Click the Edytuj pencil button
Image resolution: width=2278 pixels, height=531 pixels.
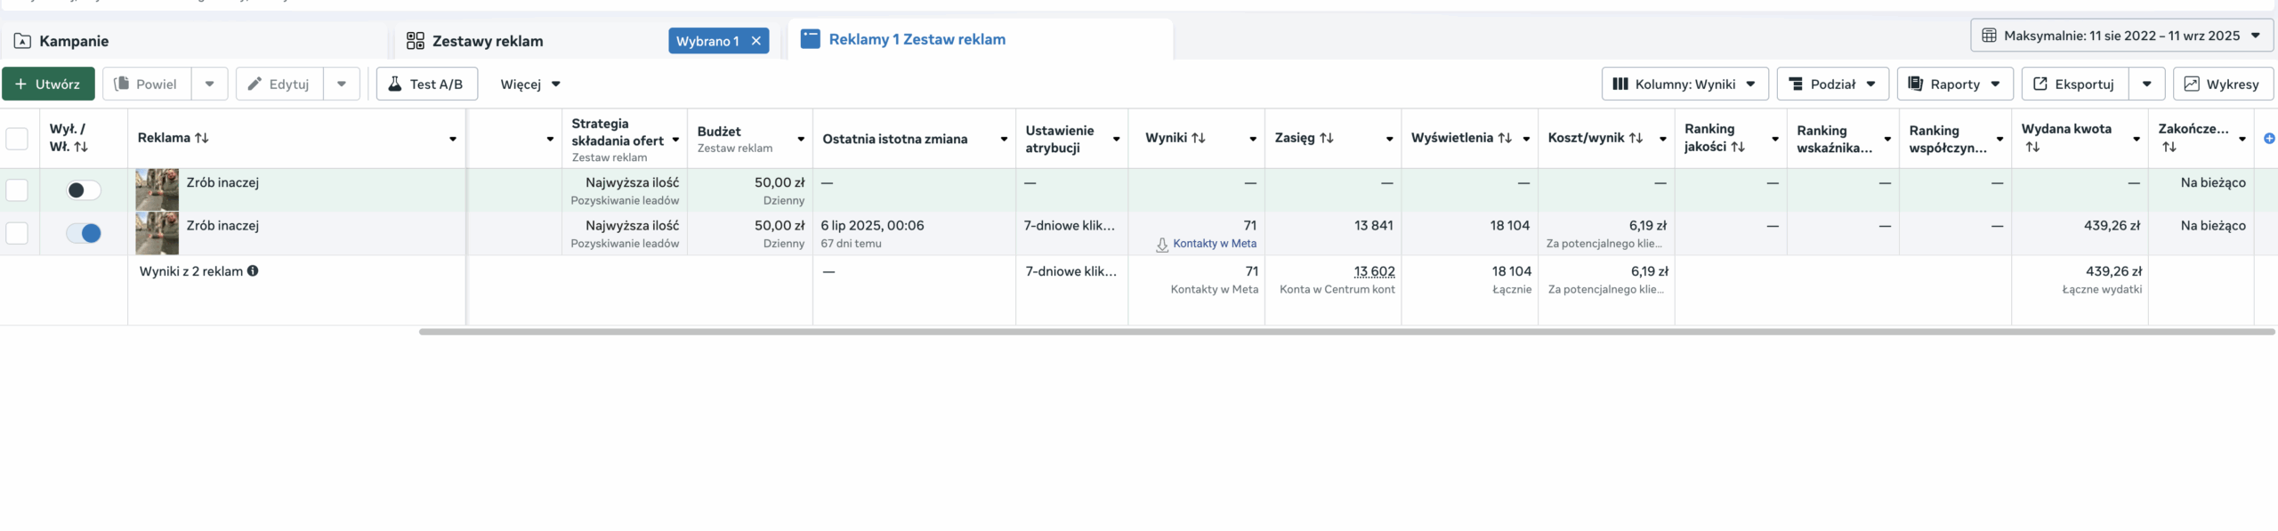(279, 84)
